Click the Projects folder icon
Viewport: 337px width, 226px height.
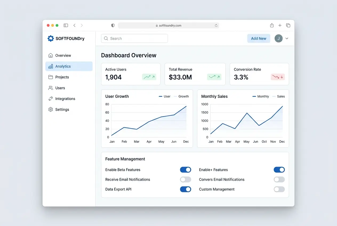[51, 77]
